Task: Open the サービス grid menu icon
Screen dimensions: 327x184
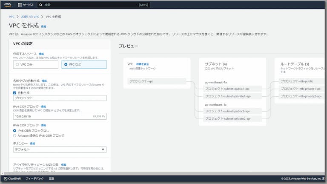Action: (x=20, y=5)
